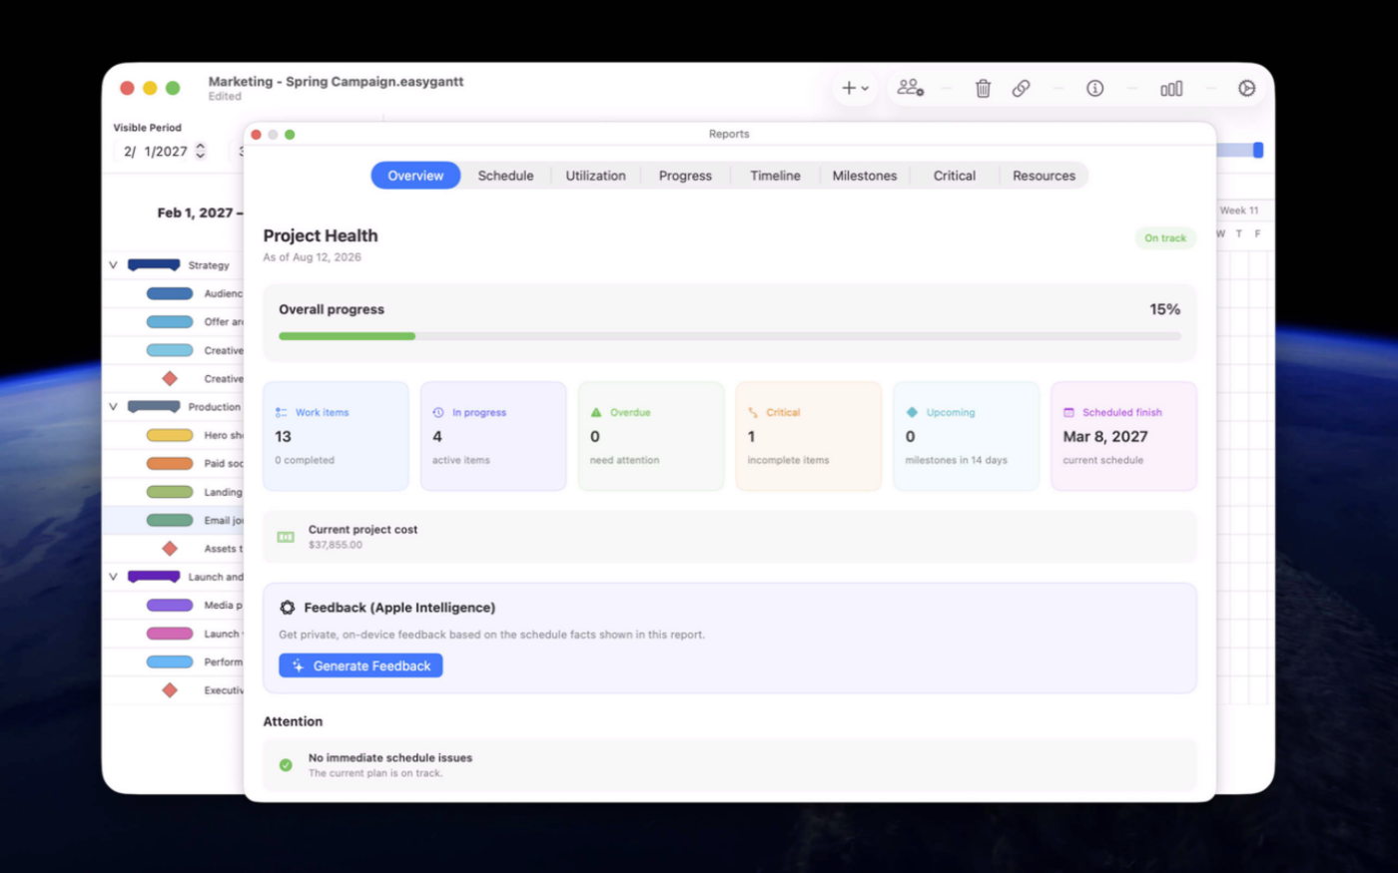Show the Critical tab
1398x873 pixels.
955,176
